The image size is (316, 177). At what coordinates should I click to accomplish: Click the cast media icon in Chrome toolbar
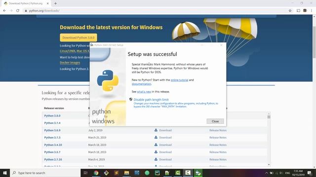pyautogui.click(x=298, y=11)
